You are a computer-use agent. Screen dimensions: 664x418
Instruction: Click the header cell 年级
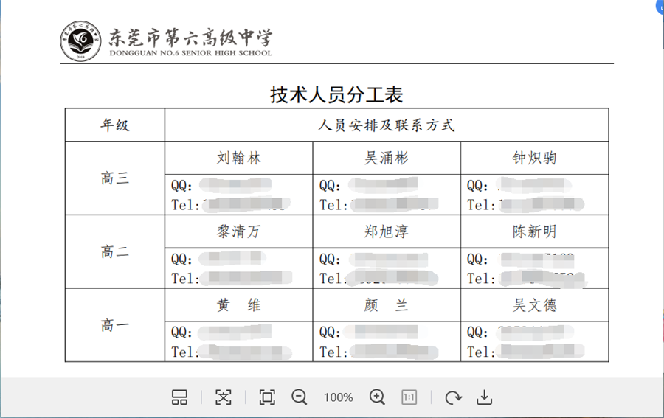[115, 125]
